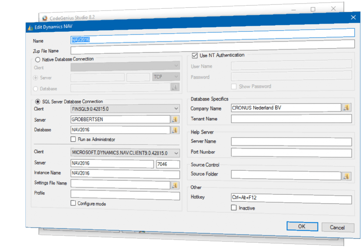Click the NAV server name field beside 7046
This screenshot has width=363, height=249.
(x=112, y=163)
